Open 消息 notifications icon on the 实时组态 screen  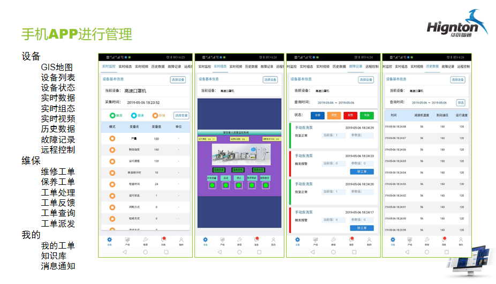point(256,241)
